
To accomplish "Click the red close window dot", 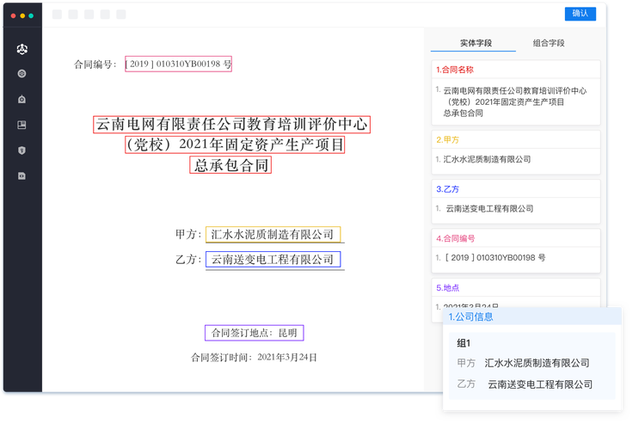I will (13, 15).
